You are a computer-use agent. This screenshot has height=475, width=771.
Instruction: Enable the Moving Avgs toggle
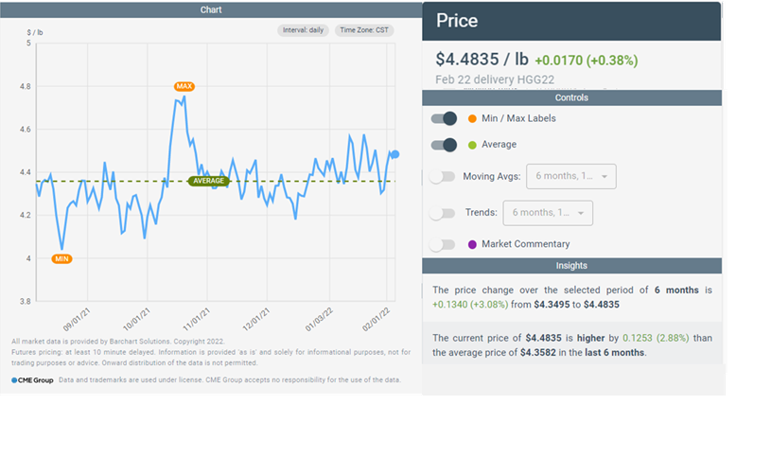[x=442, y=177]
